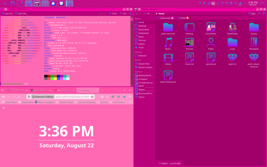This screenshot has width=267, height=167.
Task: Select the Pictures folder thumbnail in file view
Action: tap(189, 42)
